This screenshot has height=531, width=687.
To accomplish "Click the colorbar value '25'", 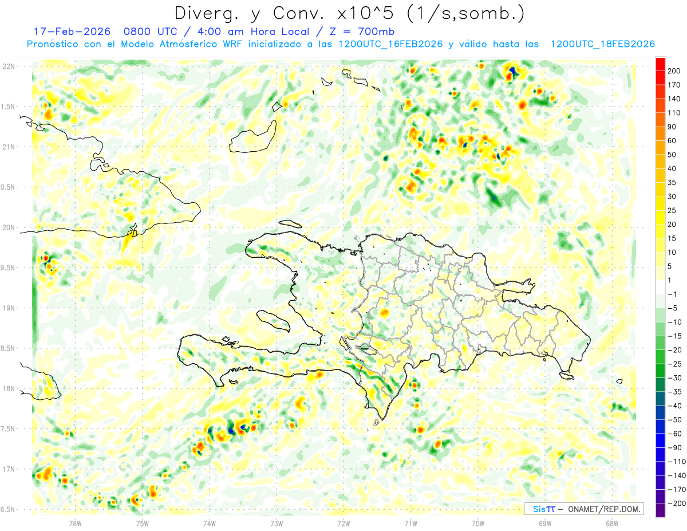I will pos(672,211).
